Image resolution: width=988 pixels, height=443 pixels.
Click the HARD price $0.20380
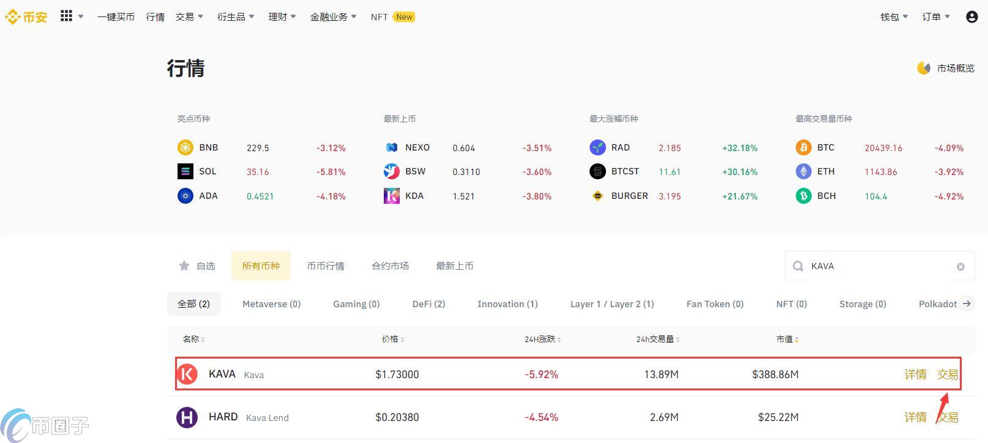tap(397, 417)
